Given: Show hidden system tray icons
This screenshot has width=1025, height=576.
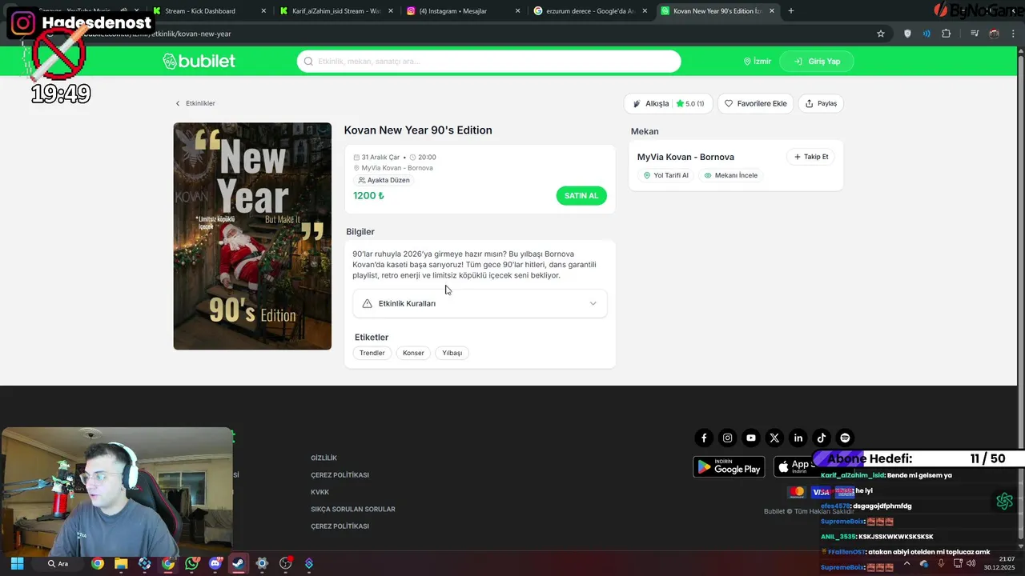Looking at the screenshot, I should tap(907, 563).
